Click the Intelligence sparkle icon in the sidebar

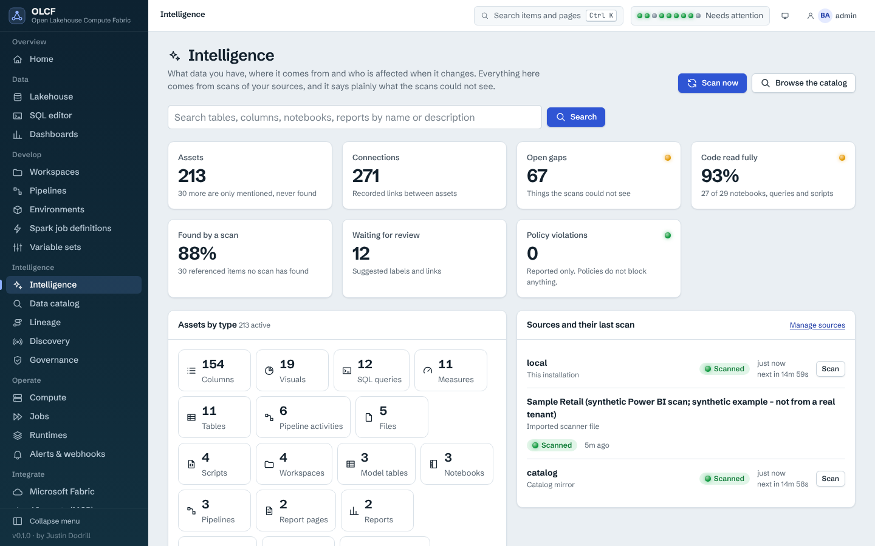(x=18, y=285)
